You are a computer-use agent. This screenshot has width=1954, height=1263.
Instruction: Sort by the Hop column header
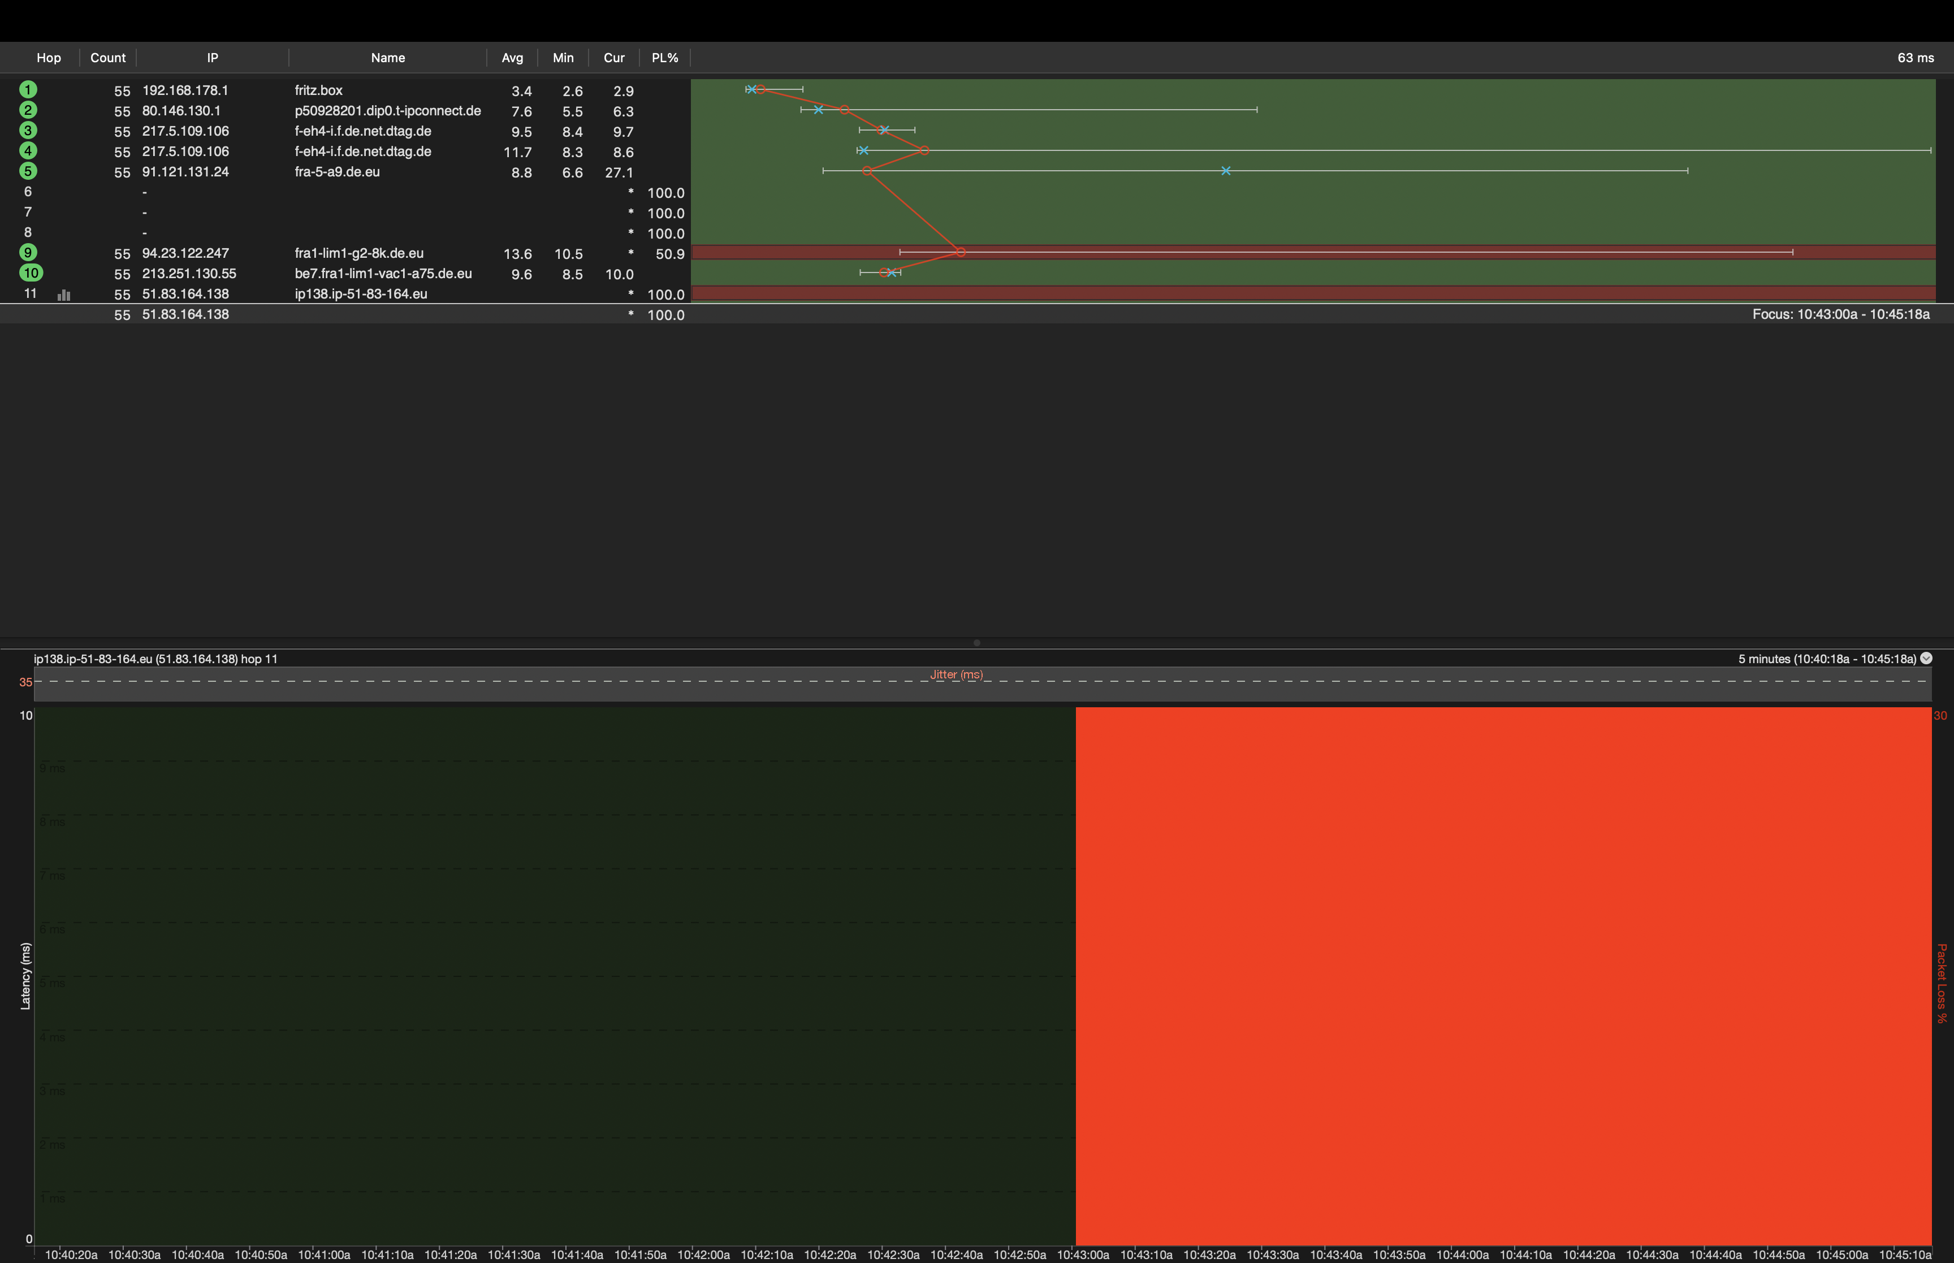pos(49,58)
